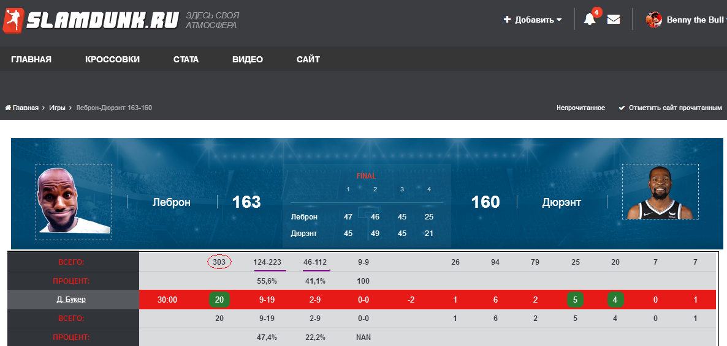727x346 pixels.
Task: Click Benny the Bull user avatar
Action: pos(653,20)
